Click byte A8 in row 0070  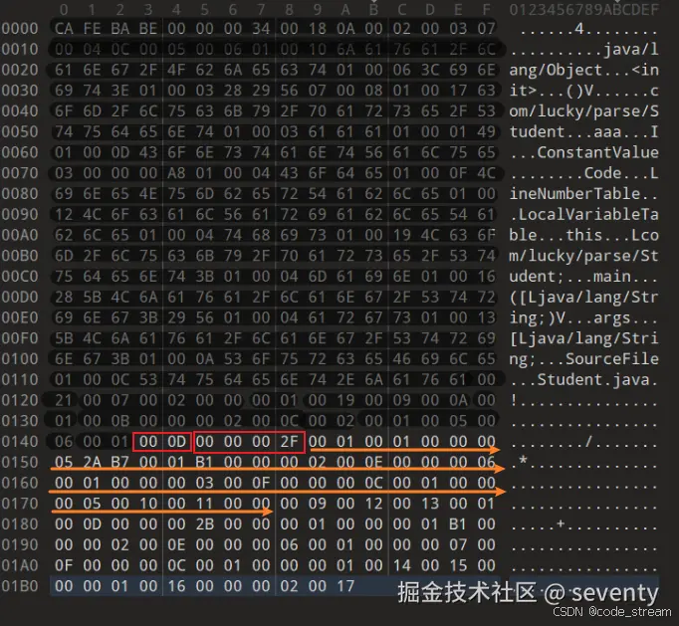176,173
